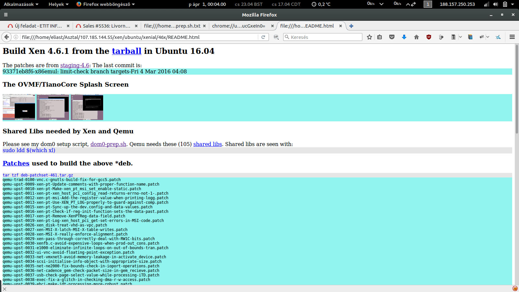The width and height of the screenshot is (519, 292).
Task: Open the downloads arrow icon
Action: click(404, 37)
